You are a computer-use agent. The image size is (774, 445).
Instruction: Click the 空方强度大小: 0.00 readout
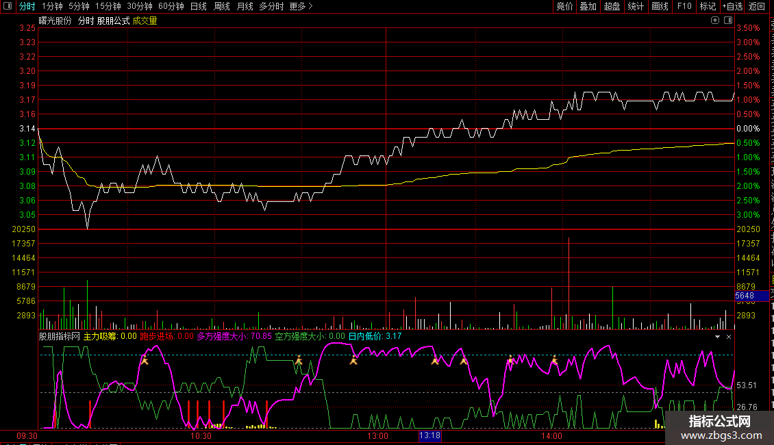[x=310, y=336]
